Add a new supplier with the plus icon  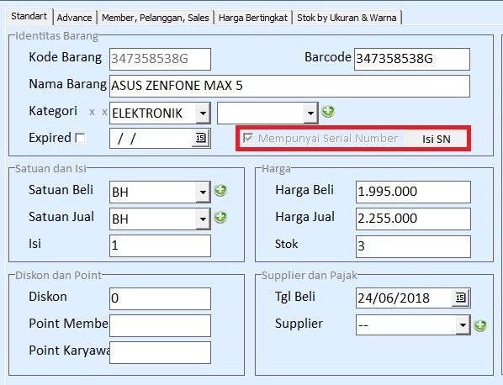pyautogui.click(x=480, y=325)
